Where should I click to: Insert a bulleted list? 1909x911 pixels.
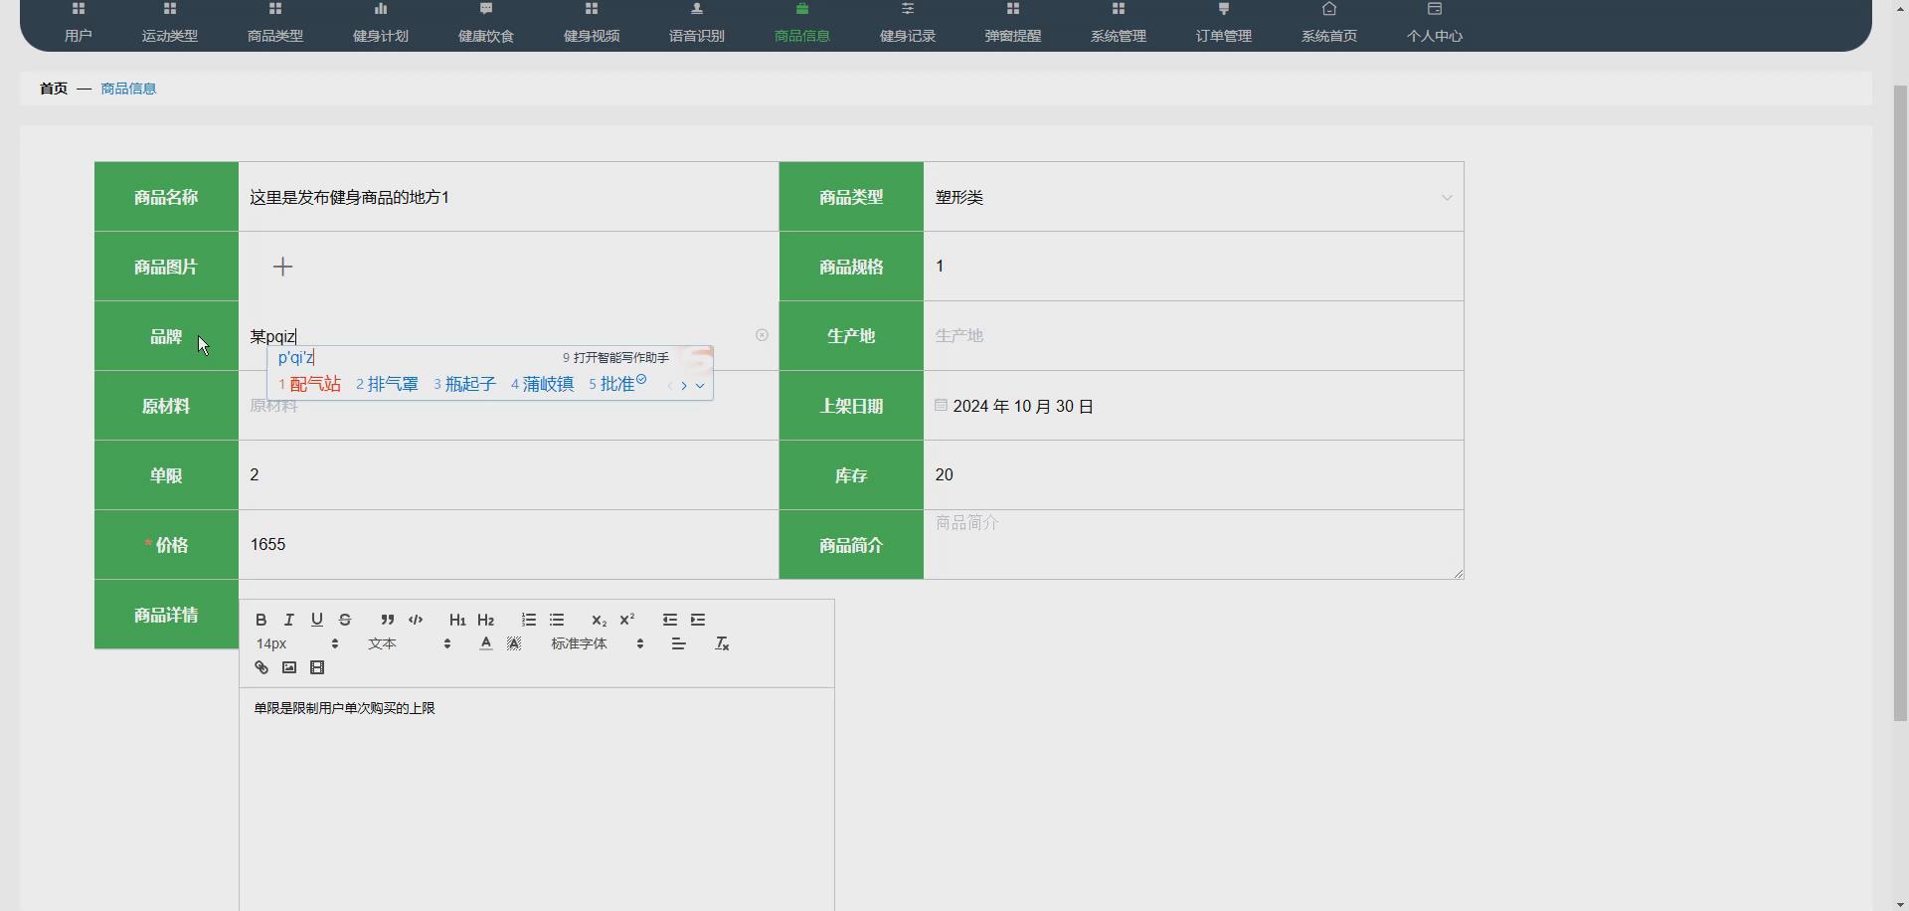(557, 620)
